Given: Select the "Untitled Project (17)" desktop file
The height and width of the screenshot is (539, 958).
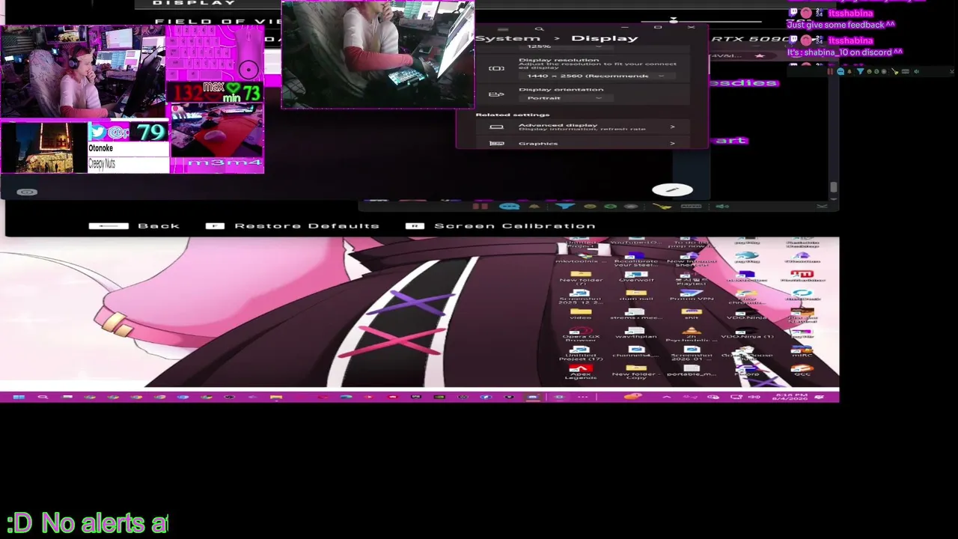Looking at the screenshot, I should 581,353.
